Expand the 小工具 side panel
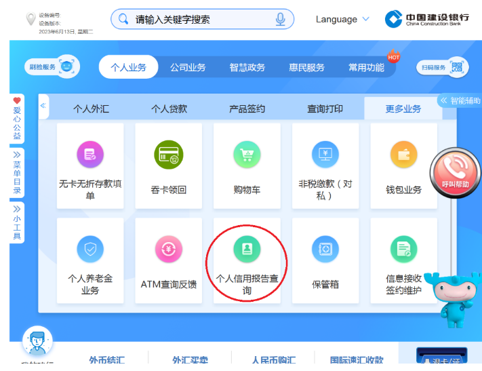This screenshot has width=482, height=371. pos(17,222)
